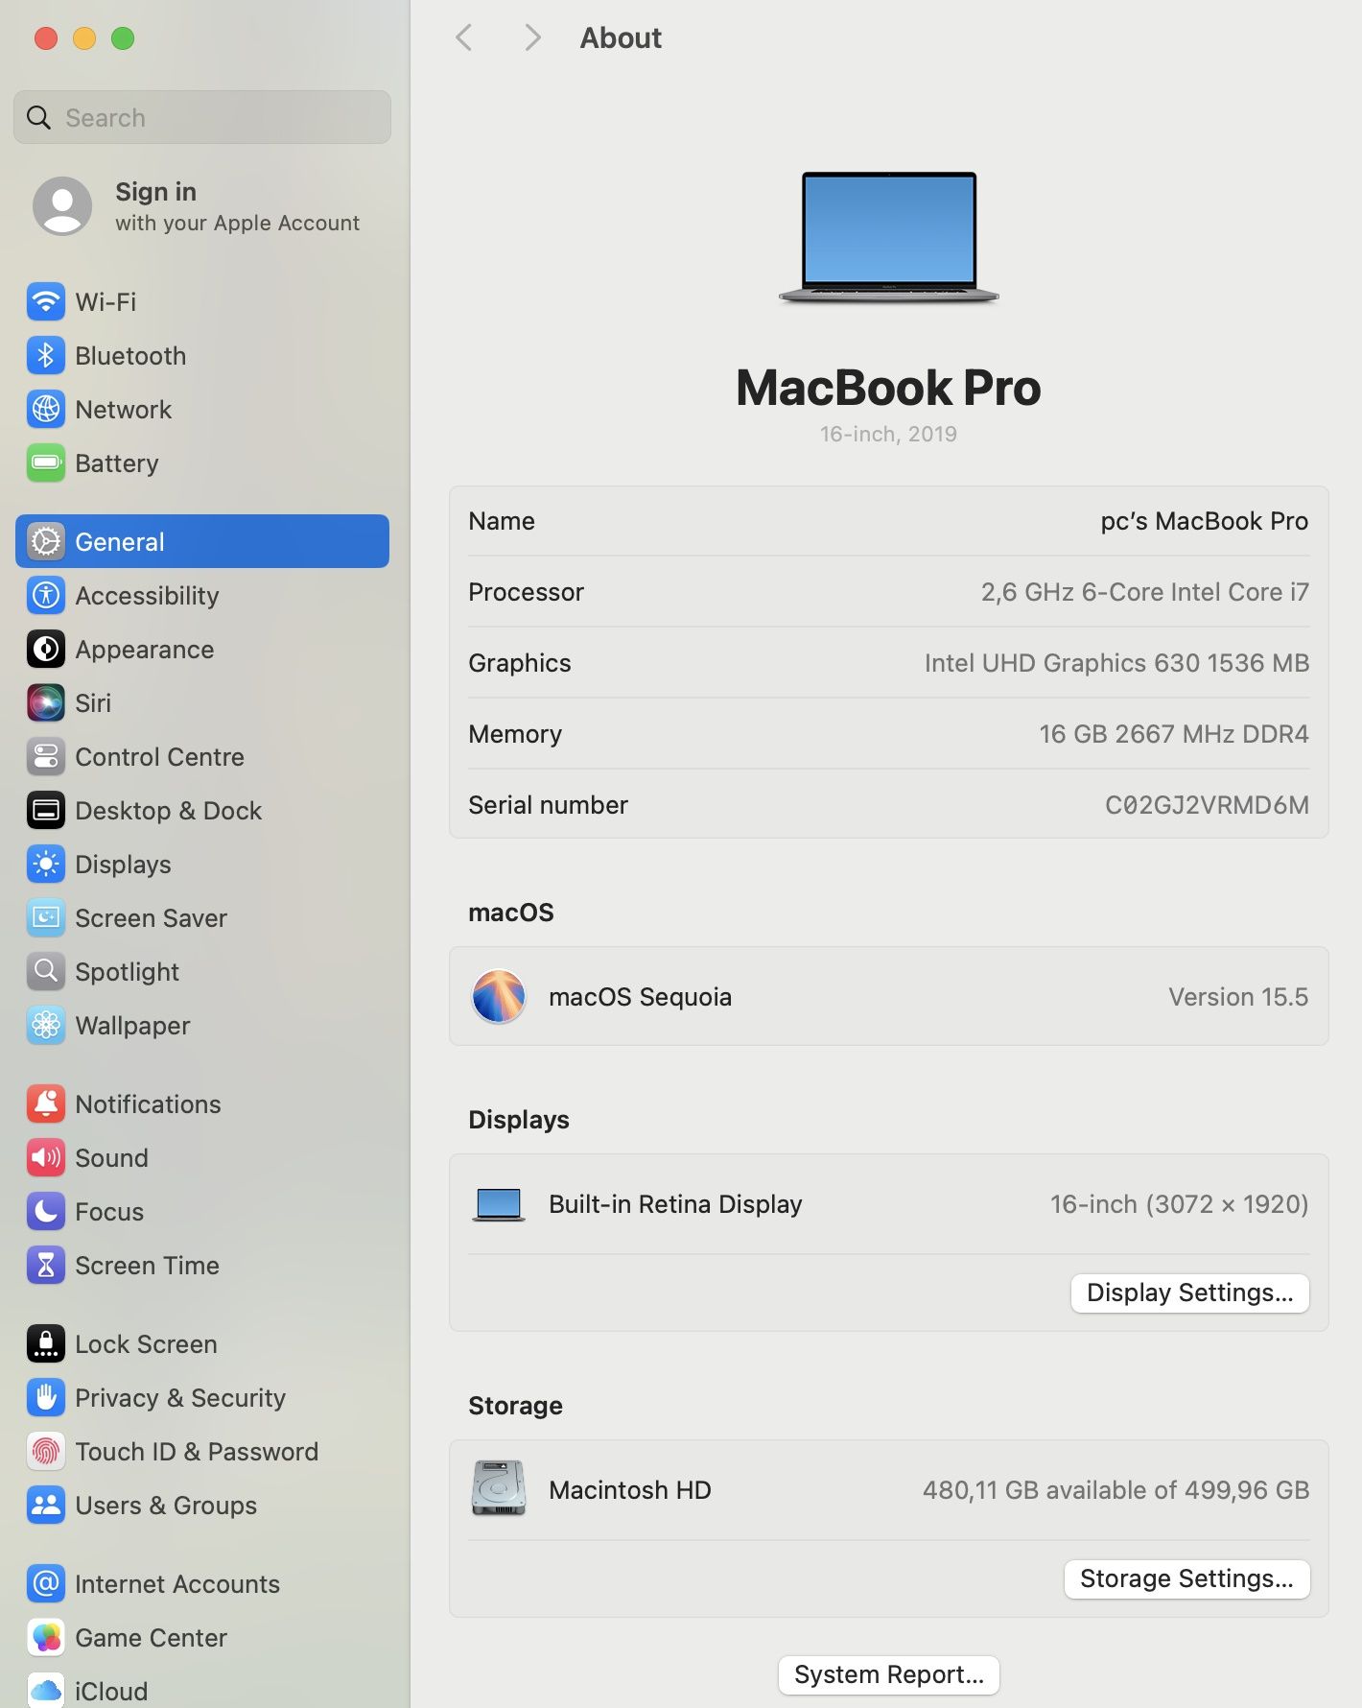The height and width of the screenshot is (1708, 1362).
Task: Click the About title text
Action: [x=621, y=38]
